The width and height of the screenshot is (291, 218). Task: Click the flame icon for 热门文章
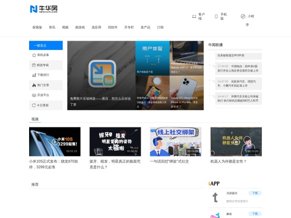[34, 85]
